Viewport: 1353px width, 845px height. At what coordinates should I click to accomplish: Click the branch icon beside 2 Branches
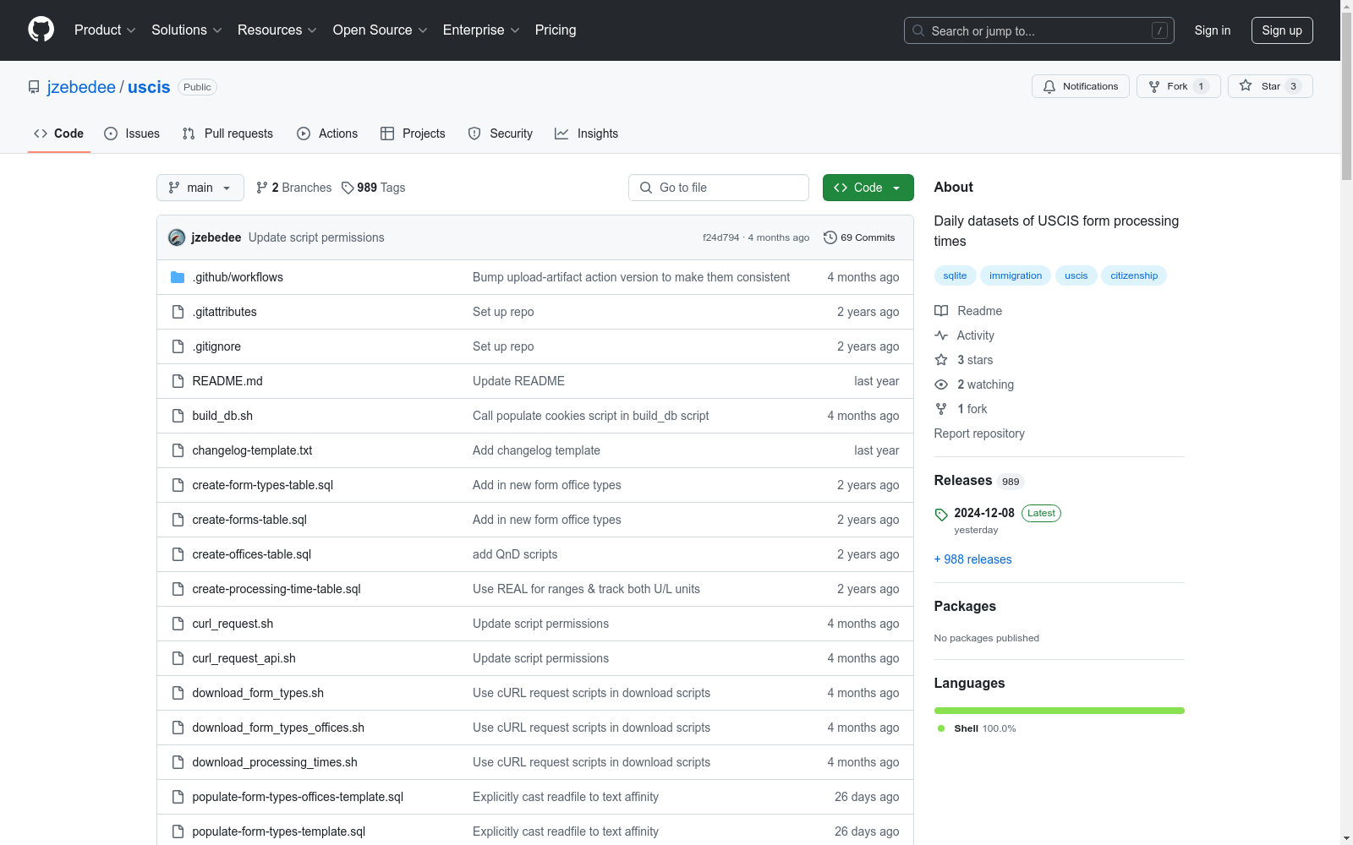(x=262, y=188)
